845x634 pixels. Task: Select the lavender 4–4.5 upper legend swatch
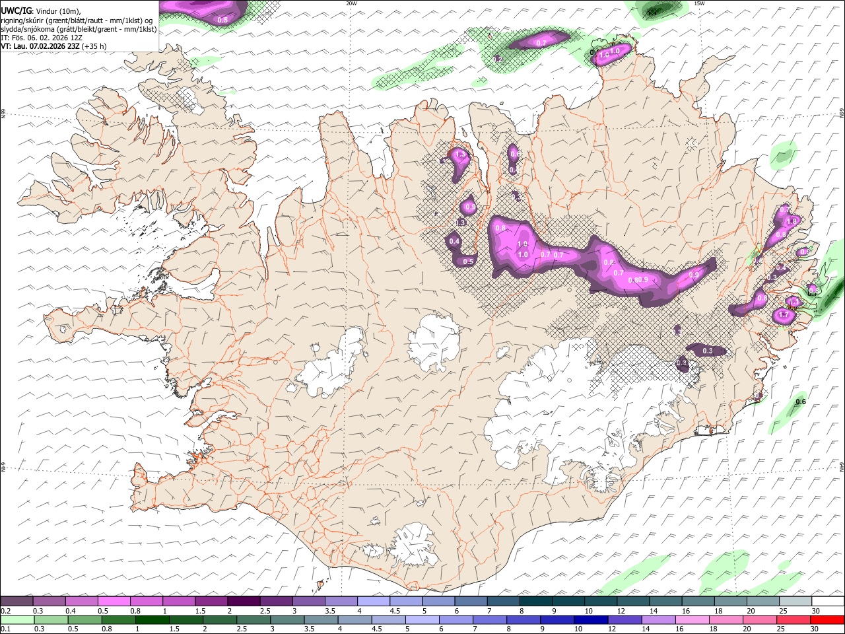pos(373,602)
